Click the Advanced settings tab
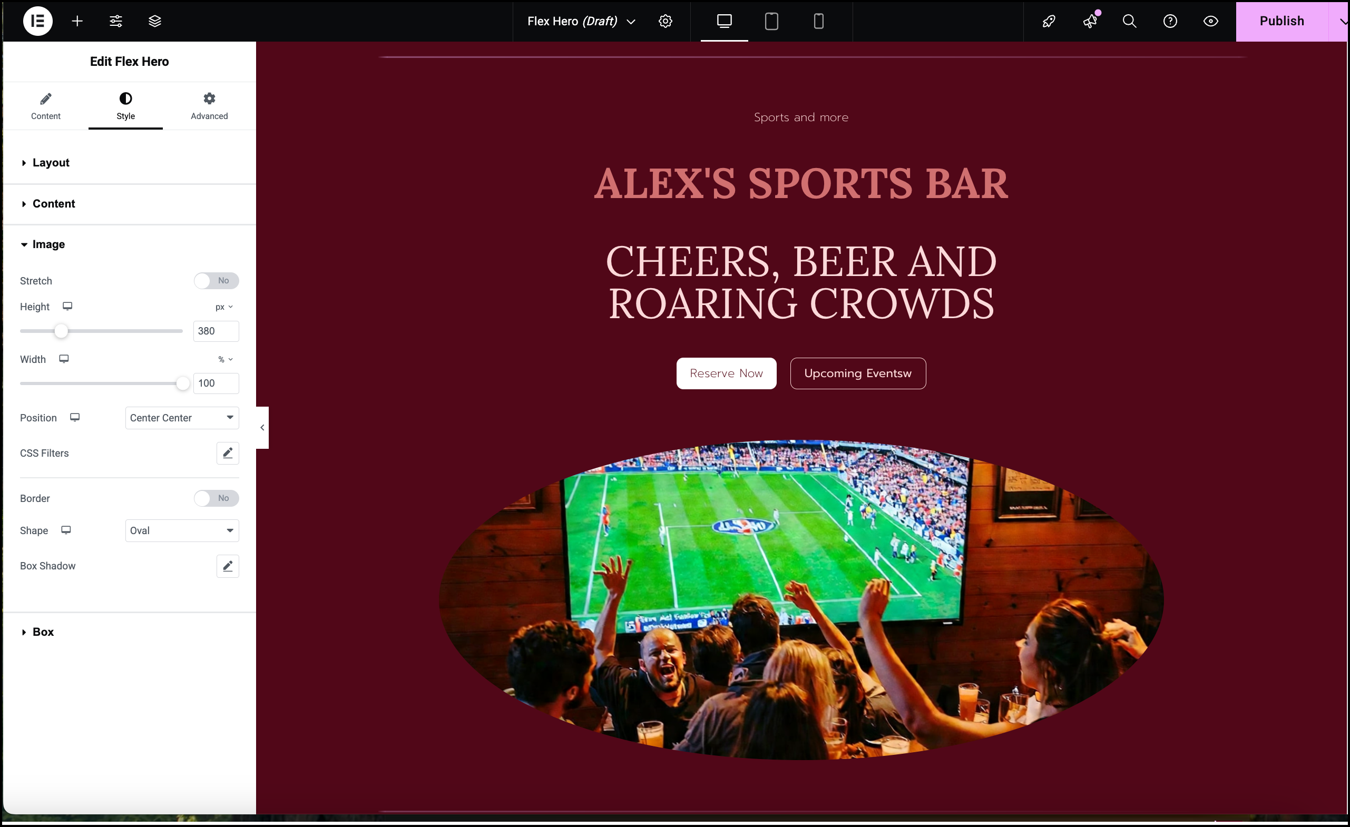The width and height of the screenshot is (1350, 827). tap(208, 105)
